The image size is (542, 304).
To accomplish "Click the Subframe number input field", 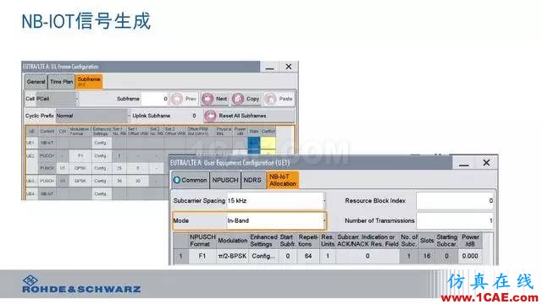I will (x=154, y=99).
